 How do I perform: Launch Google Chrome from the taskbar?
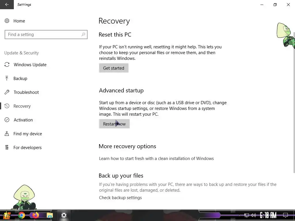click(x=22, y=215)
